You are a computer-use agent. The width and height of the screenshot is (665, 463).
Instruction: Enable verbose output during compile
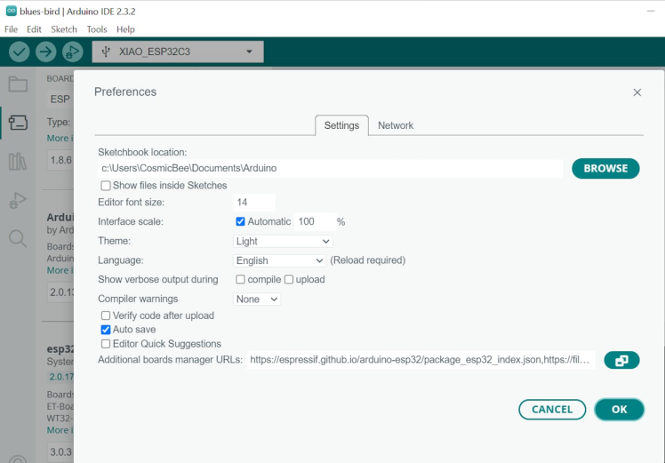pyautogui.click(x=240, y=279)
